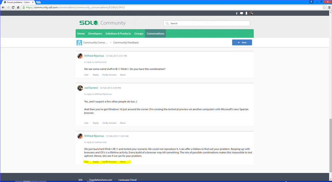Click the bookmarks icon in dark header
The width and height of the screenshot is (332, 182).
pos(247,13)
